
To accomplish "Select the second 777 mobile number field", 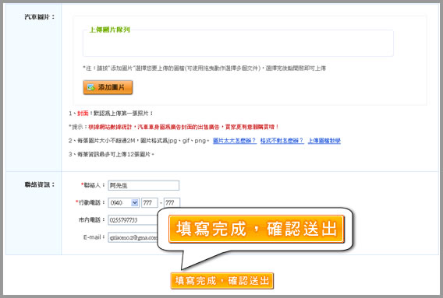I will [172, 203].
